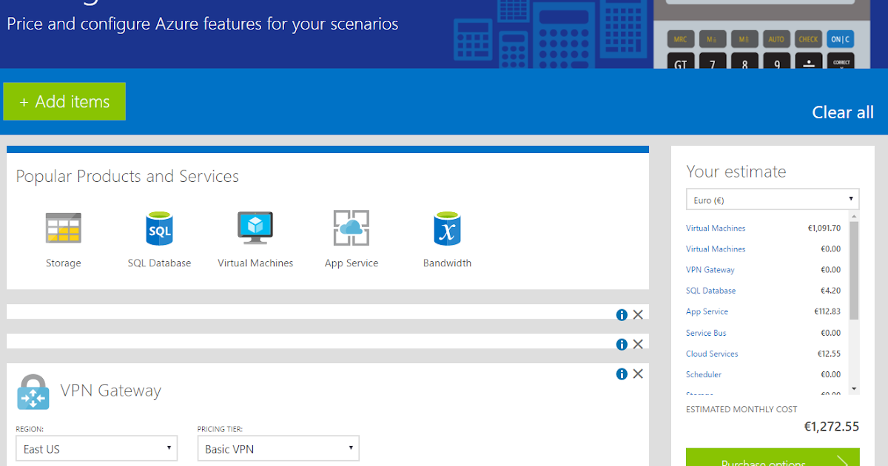888x466 pixels.
Task: Choose the App Service icon
Action: [x=351, y=229]
